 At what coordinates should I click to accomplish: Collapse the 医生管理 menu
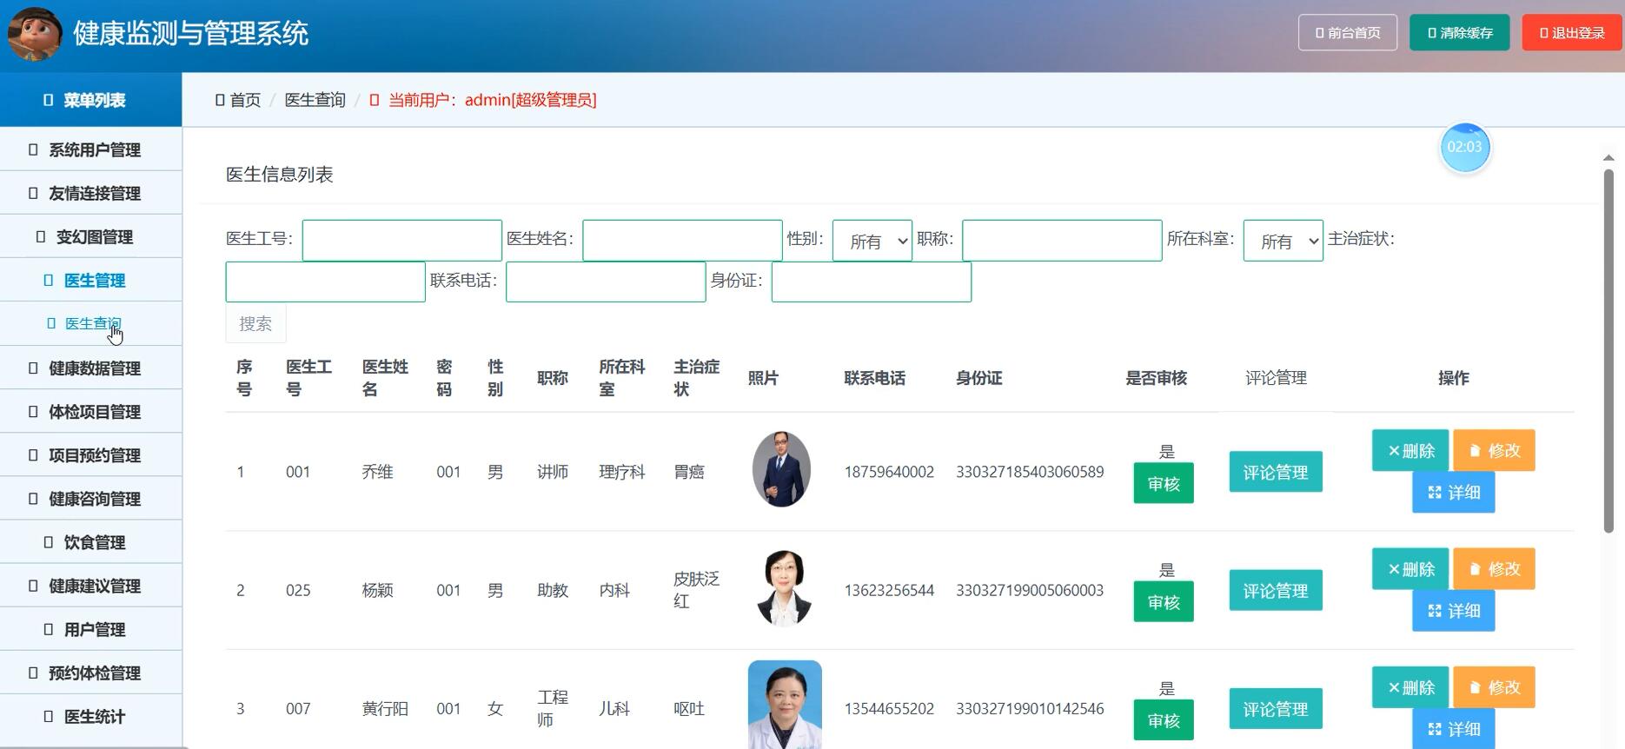click(91, 280)
